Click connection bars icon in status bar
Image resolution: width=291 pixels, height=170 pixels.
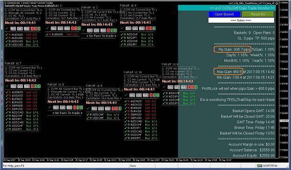tap(259, 166)
